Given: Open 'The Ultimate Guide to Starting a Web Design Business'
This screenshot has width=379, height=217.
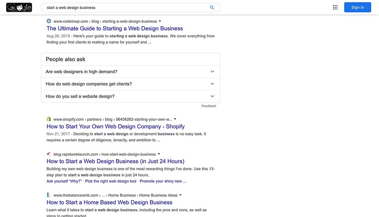Looking at the screenshot, I should coord(114,28).
